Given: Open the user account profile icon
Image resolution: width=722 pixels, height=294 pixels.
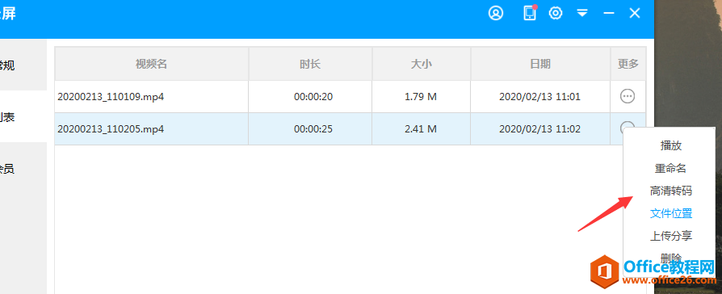Looking at the screenshot, I should click(496, 14).
